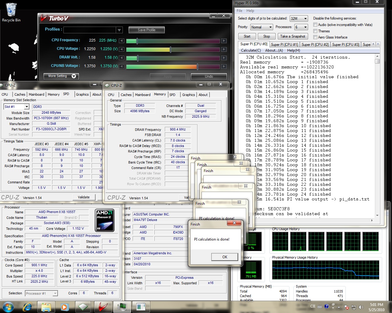Click OK in PI calculation done dialog
This screenshot has width=392, height=313.
(x=224, y=257)
